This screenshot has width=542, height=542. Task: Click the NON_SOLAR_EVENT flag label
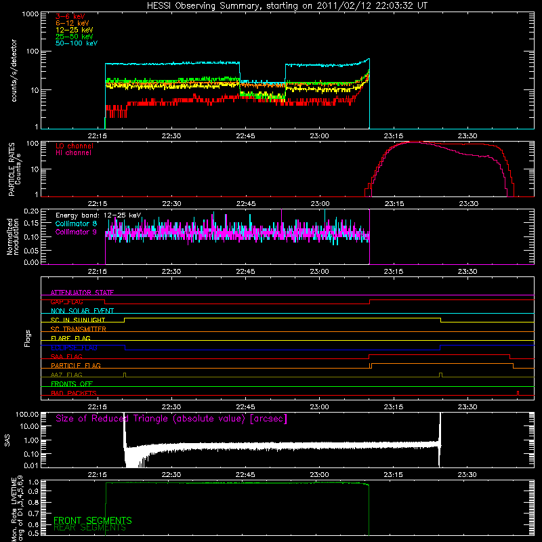(x=82, y=311)
